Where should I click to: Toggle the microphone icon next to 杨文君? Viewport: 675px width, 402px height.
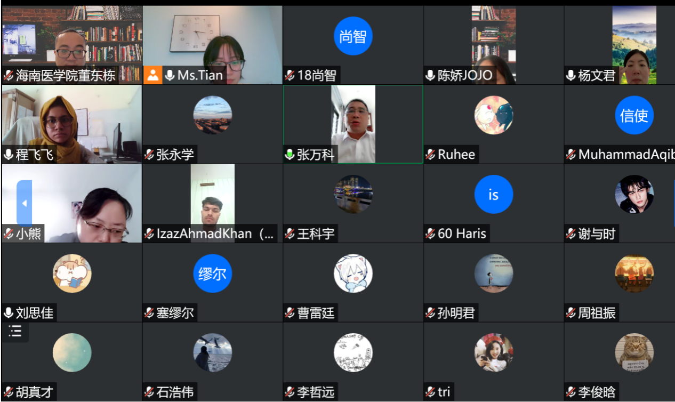571,76
